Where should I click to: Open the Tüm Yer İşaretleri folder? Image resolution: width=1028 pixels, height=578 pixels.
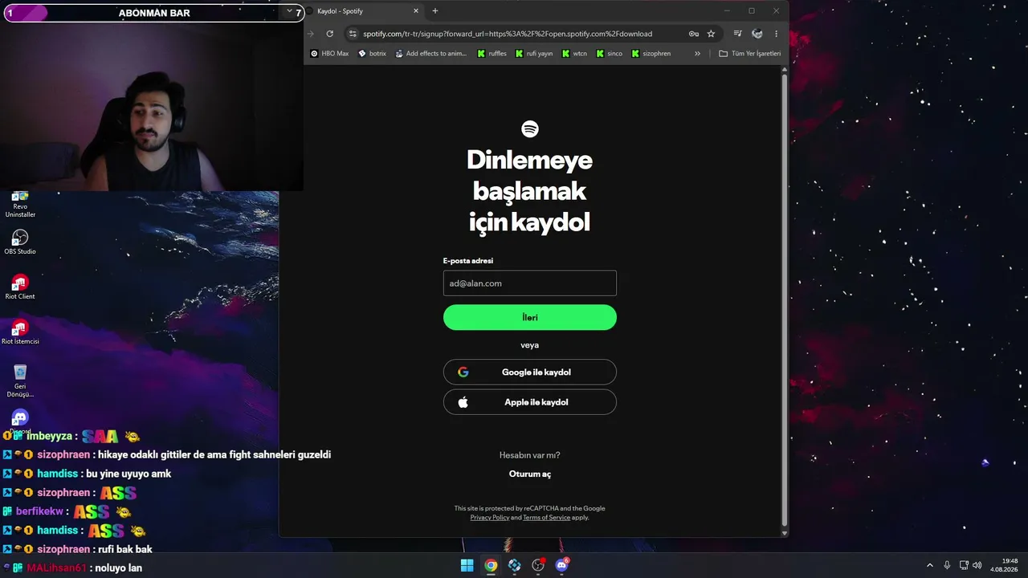point(749,54)
